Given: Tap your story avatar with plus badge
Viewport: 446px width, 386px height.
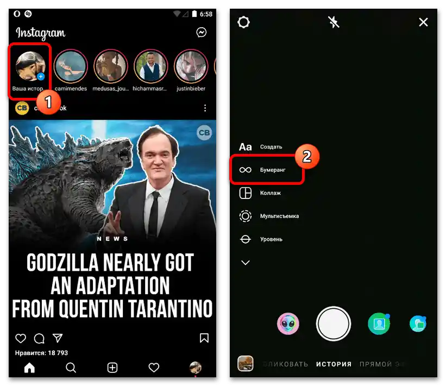Looking at the screenshot, I should tap(30, 66).
